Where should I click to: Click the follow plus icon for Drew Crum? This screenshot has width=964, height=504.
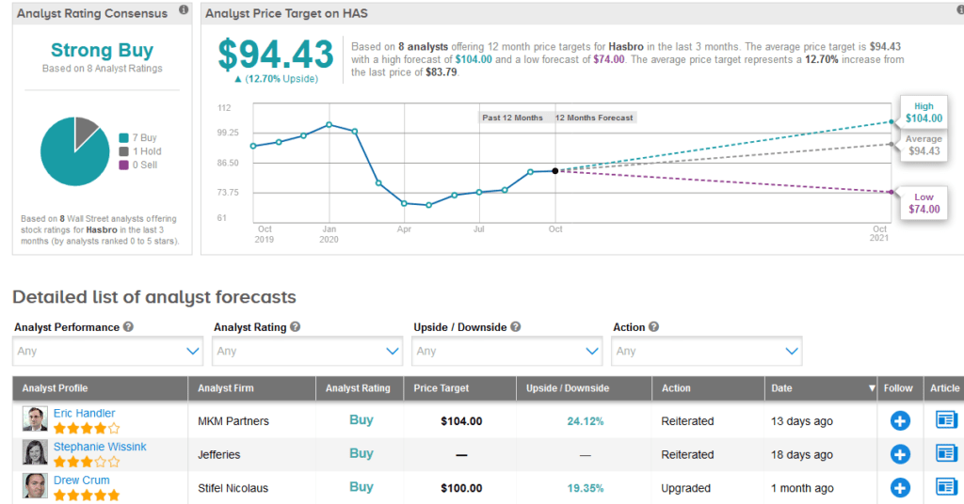[900, 487]
